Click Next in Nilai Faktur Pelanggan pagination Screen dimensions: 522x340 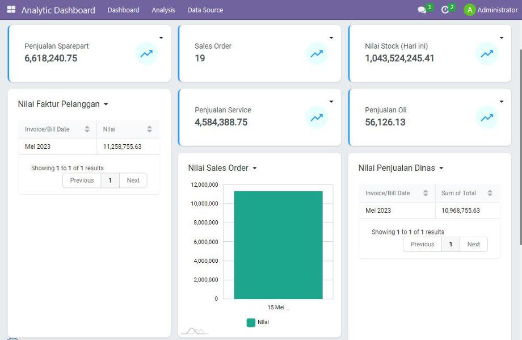[133, 181]
